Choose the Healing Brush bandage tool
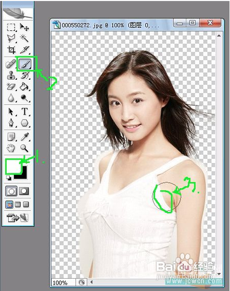 (x=11, y=64)
